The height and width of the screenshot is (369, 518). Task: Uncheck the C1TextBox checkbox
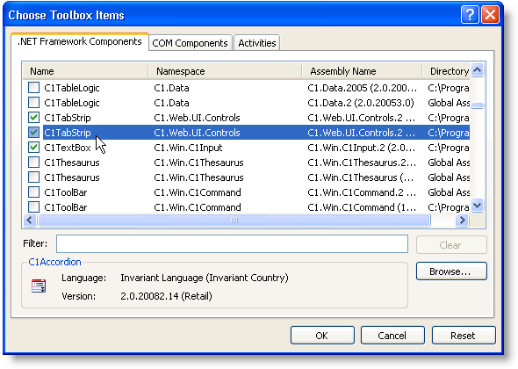33,147
